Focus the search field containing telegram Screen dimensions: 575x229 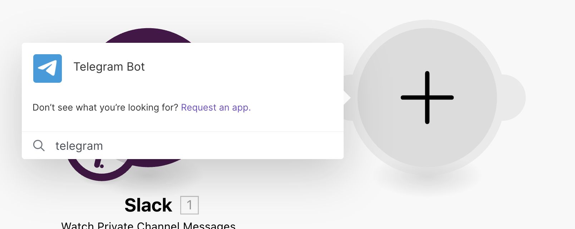183,146
